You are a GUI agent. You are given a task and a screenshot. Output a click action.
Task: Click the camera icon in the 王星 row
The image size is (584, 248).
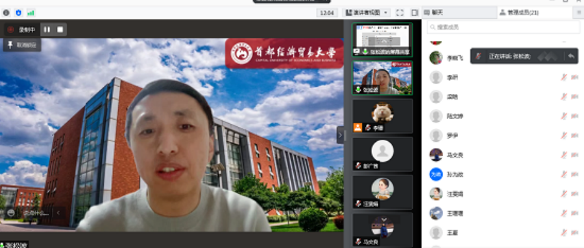click(x=575, y=232)
